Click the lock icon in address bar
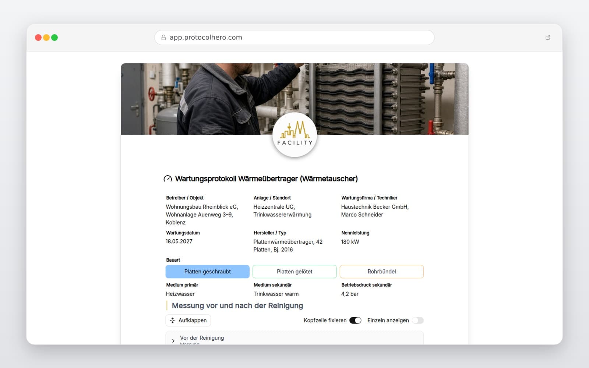The width and height of the screenshot is (589, 368). [x=163, y=38]
